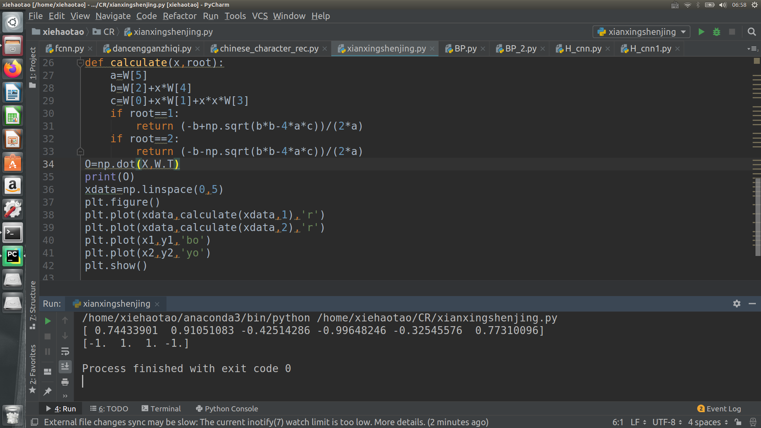The image size is (761, 428).
Task: Switch to the BP_2.py editor tab
Action: click(x=520, y=48)
